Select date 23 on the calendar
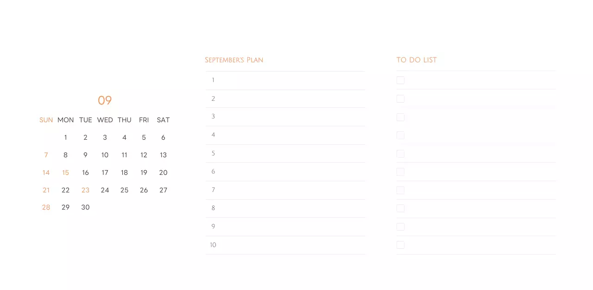Image resolution: width=593 pixels, height=290 pixels. pyautogui.click(x=85, y=190)
